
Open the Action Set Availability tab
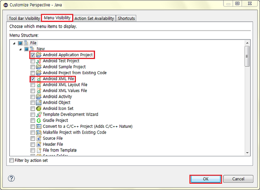click(x=94, y=18)
